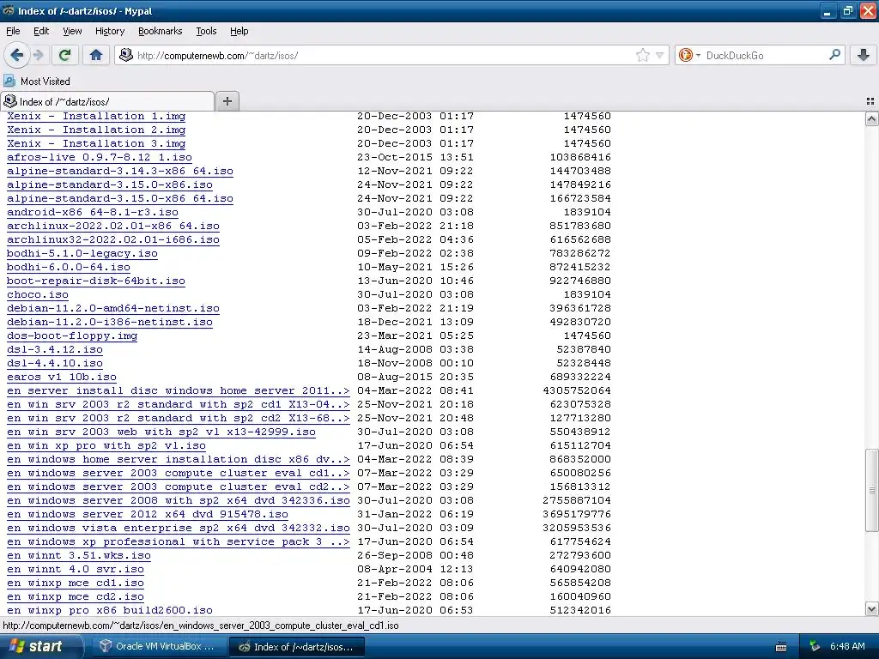The height and width of the screenshot is (659, 879).
Task: Click scrollbar down arrow
Action: [871, 609]
